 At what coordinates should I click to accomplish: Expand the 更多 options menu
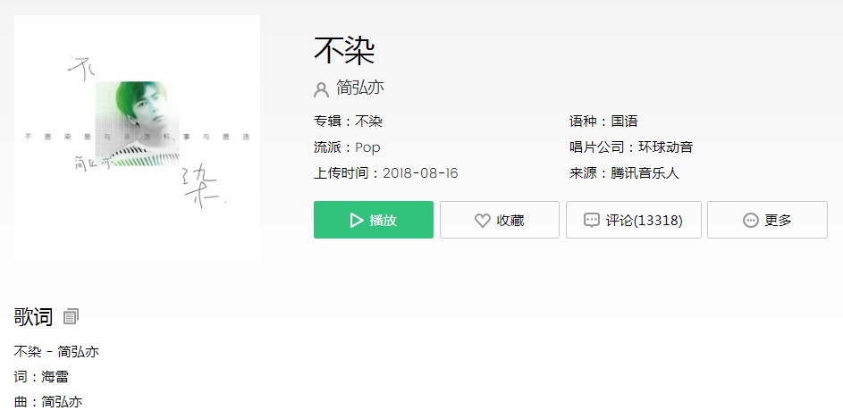click(x=767, y=220)
